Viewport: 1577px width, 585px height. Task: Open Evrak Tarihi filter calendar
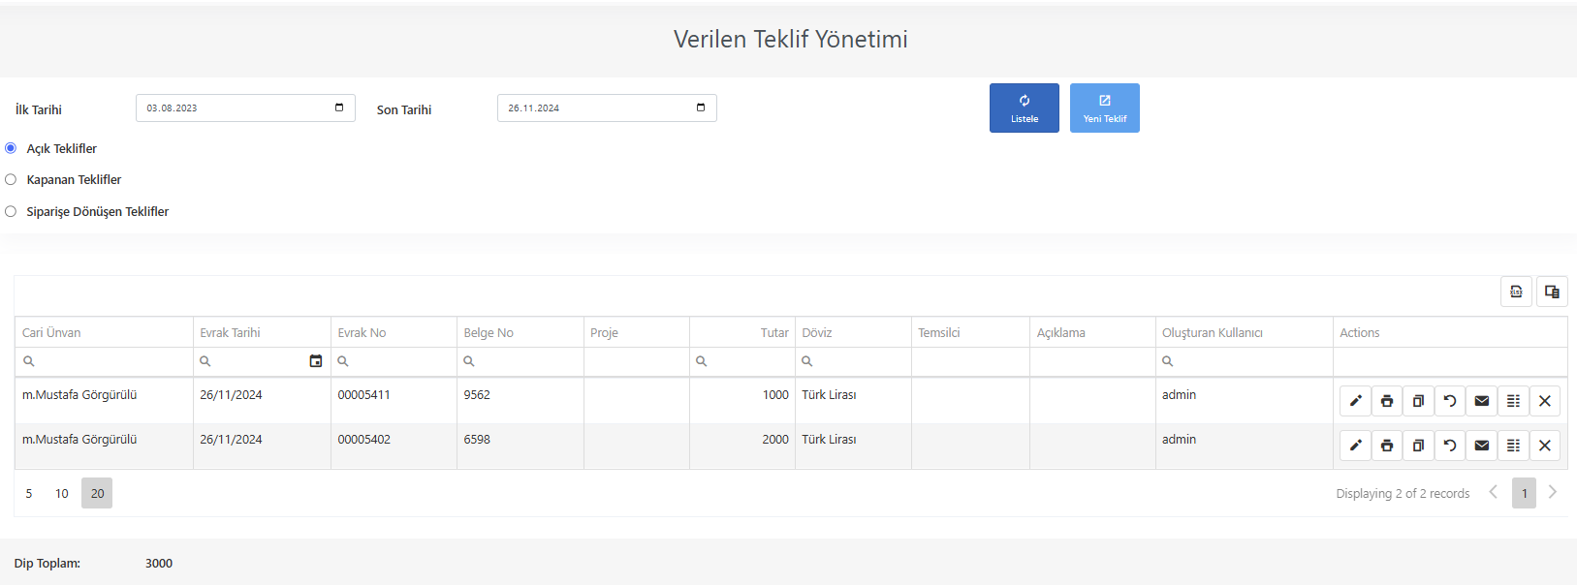coord(315,361)
